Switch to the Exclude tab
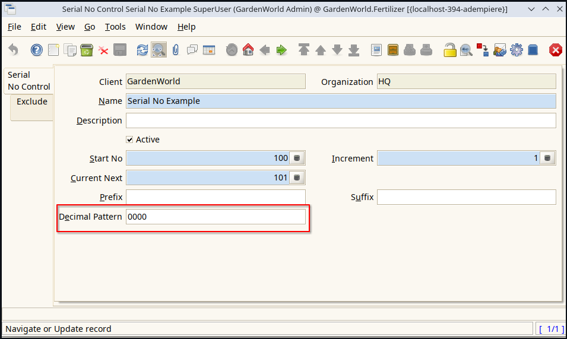This screenshot has height=339, width=567. point(32,102)
